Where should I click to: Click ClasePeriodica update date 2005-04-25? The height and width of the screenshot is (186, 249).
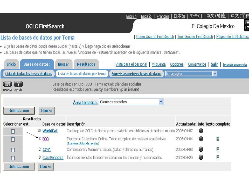tap(184, 158)
